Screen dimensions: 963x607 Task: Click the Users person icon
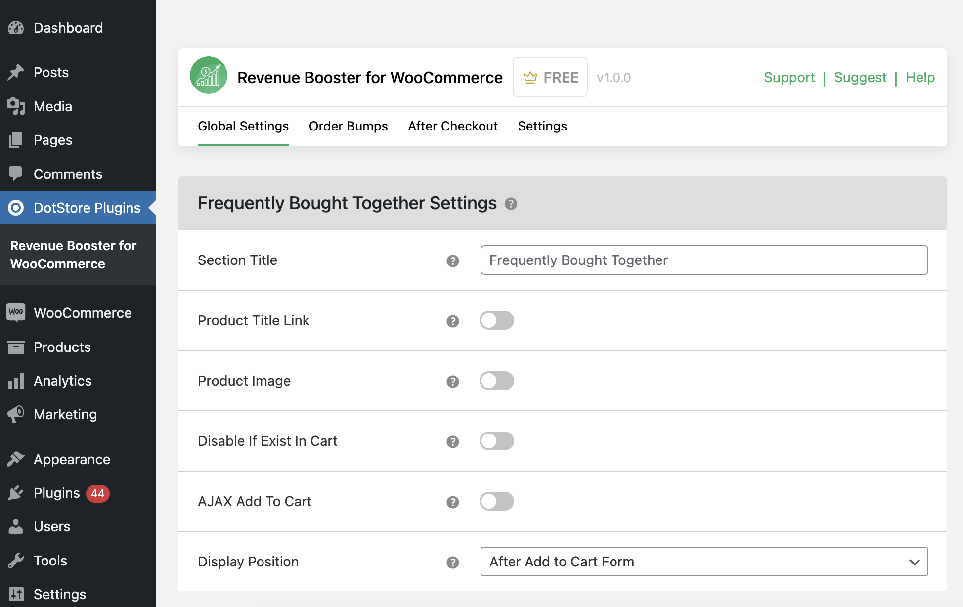click(16, 526)
